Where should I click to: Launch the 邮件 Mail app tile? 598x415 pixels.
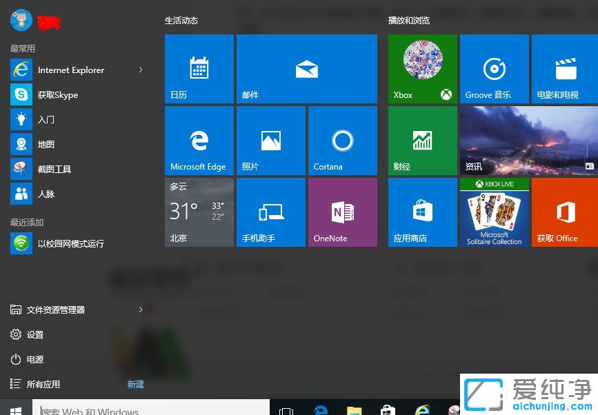click(x=306, y=68)
